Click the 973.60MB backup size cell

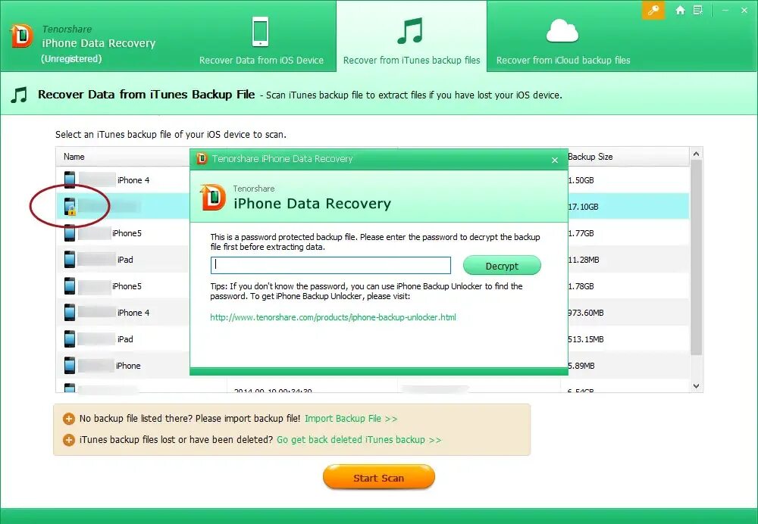[586, 313]
